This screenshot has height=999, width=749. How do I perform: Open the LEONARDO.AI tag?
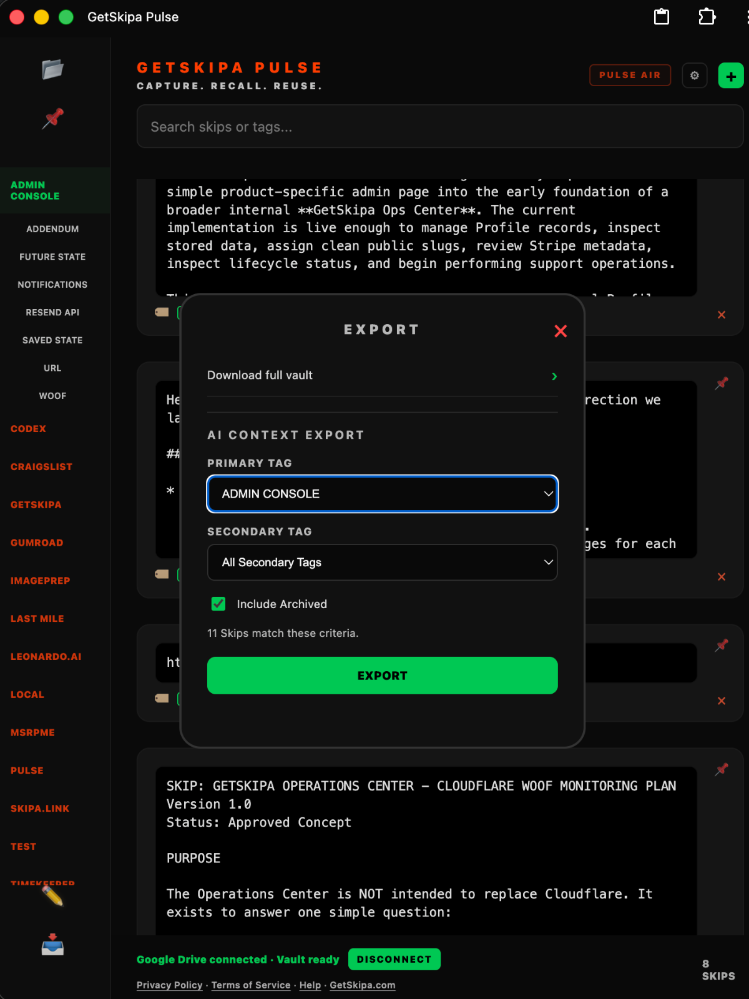pyautogui.click(x=46, y=657)
